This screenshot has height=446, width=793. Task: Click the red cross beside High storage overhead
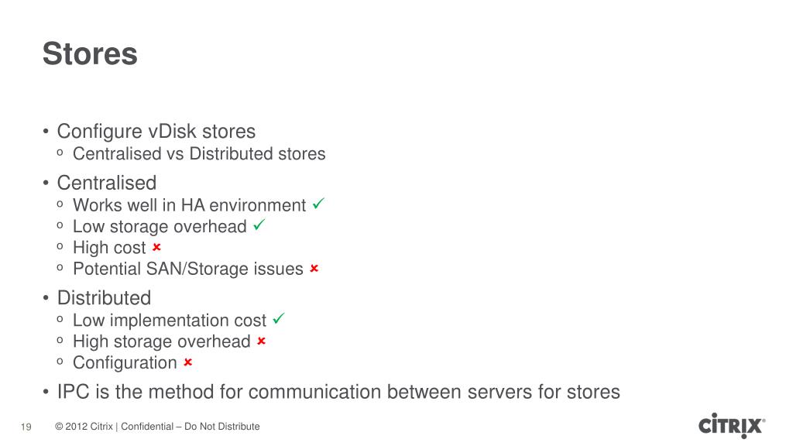click(262, 341)
